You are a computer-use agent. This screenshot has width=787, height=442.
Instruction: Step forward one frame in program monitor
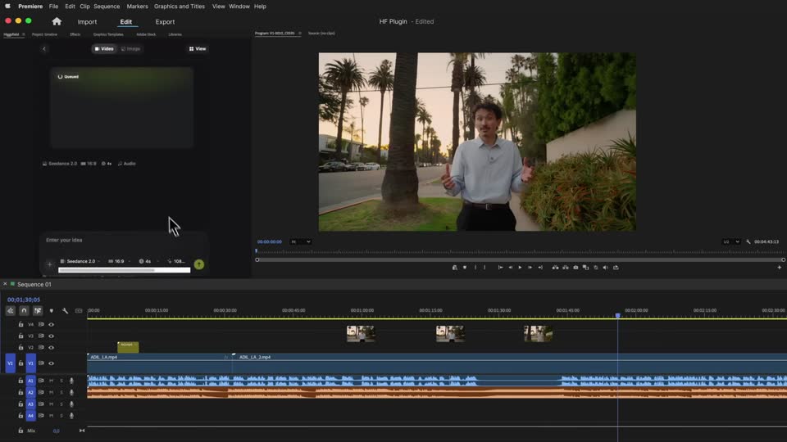(x=530, y=268)
